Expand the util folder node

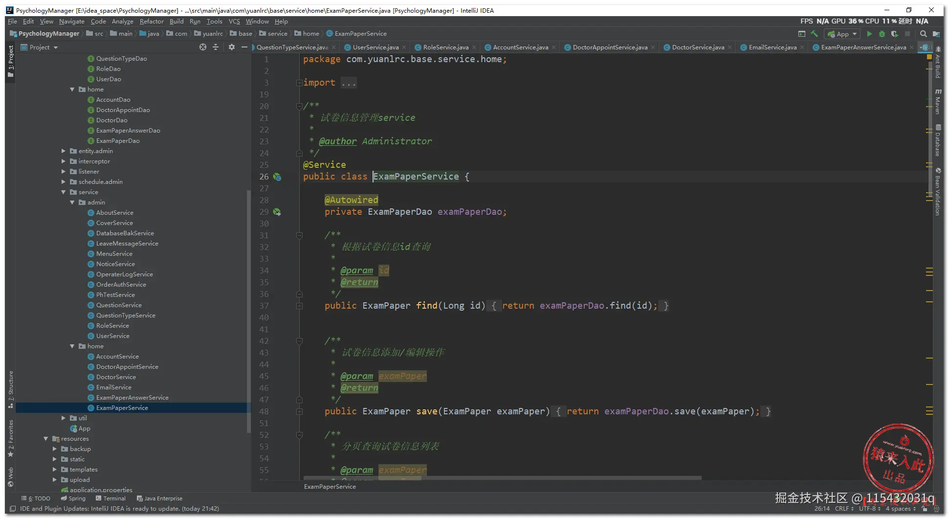click(64, 418)
